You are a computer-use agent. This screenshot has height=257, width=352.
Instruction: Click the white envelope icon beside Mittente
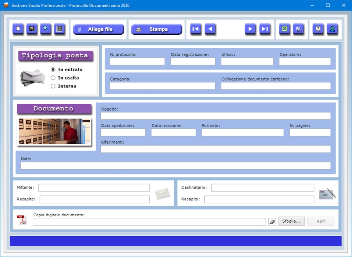coord(162,194)
